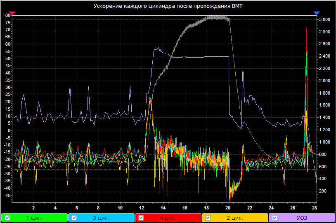
Task: Click the cyan 3 цил. legend label
Action: [101, 218]
